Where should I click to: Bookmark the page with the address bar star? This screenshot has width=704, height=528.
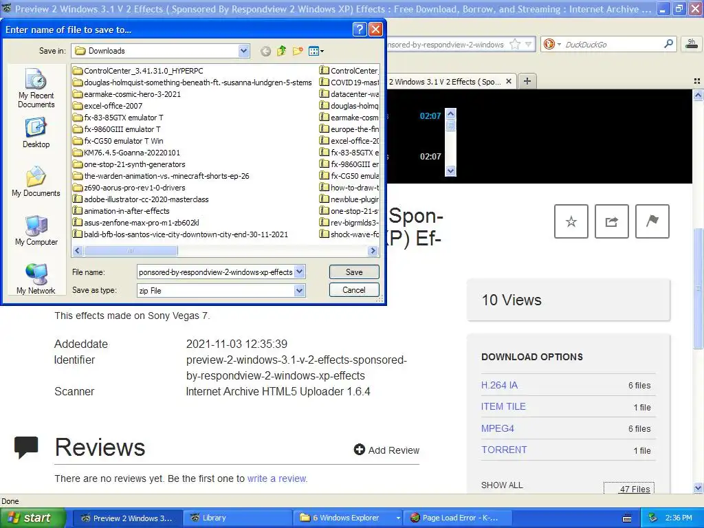pos(515,44)
